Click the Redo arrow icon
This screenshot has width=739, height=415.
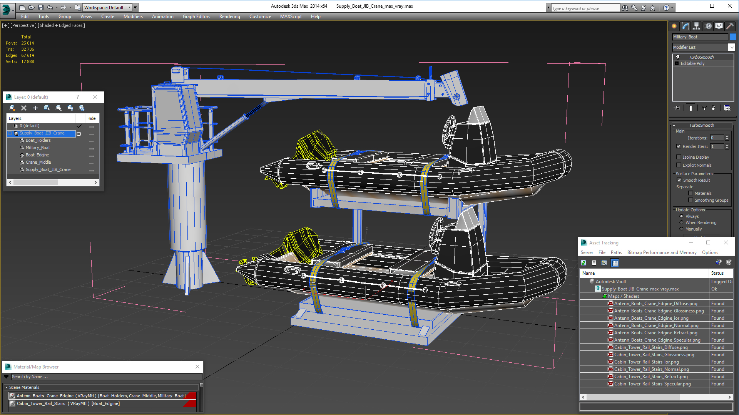click(x=64, y=7)
